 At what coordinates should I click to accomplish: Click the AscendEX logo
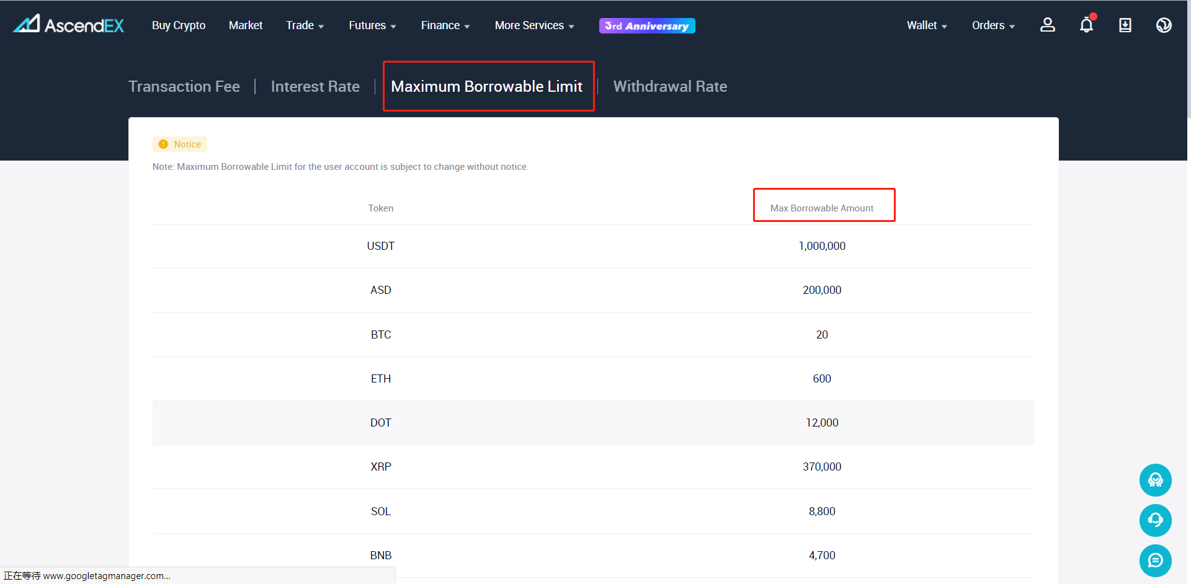point(68,25)
